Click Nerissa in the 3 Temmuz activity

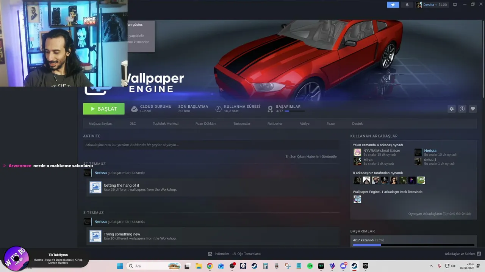100,222
